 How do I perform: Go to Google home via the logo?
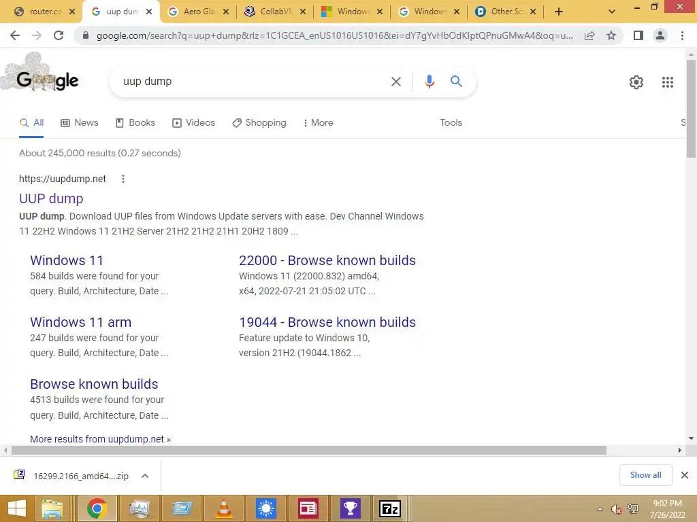click(47, 80)
